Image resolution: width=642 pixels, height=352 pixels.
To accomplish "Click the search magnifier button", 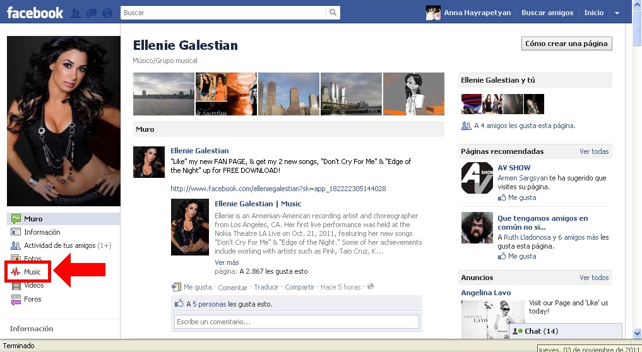I will point(333,13).
